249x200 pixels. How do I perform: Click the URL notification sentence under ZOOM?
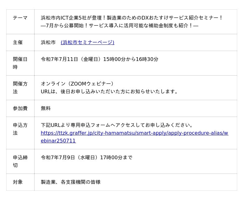tap(109, 91)
